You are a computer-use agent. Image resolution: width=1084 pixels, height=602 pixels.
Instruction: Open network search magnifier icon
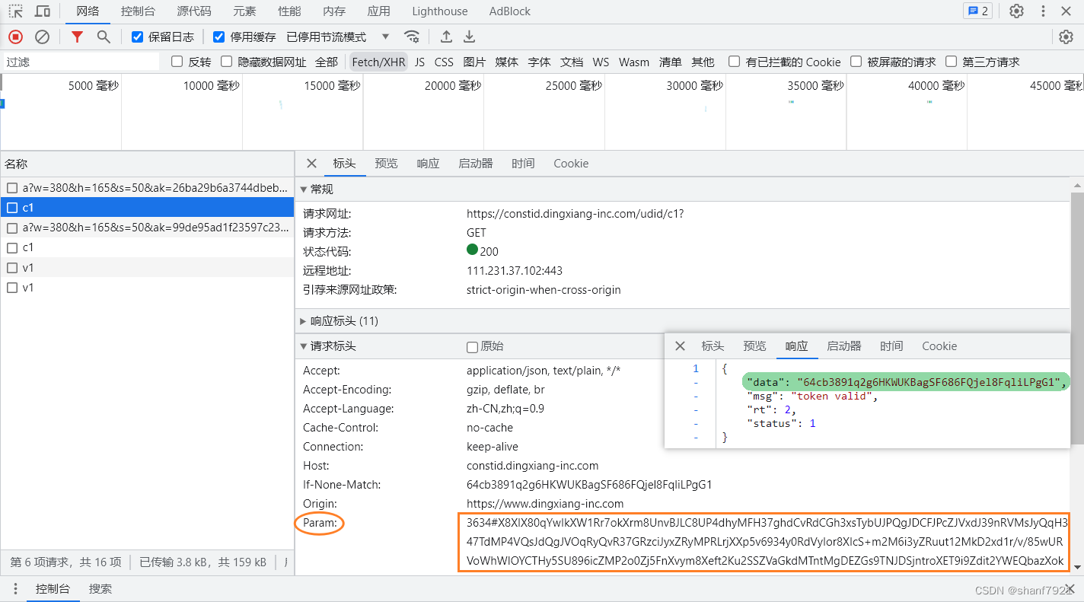[x=104, y=37]
